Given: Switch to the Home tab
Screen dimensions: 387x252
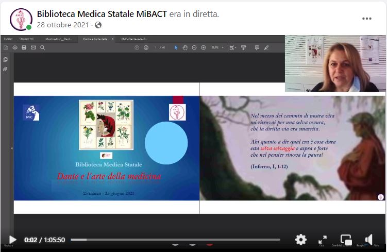Looking at the screenshot, I should click(8, 39).
